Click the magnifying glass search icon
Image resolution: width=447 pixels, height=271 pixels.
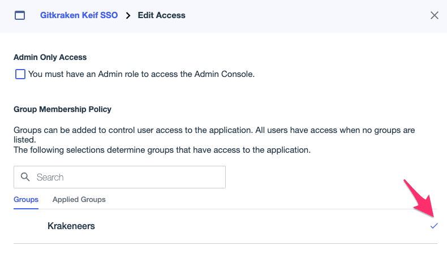point(25,177)
